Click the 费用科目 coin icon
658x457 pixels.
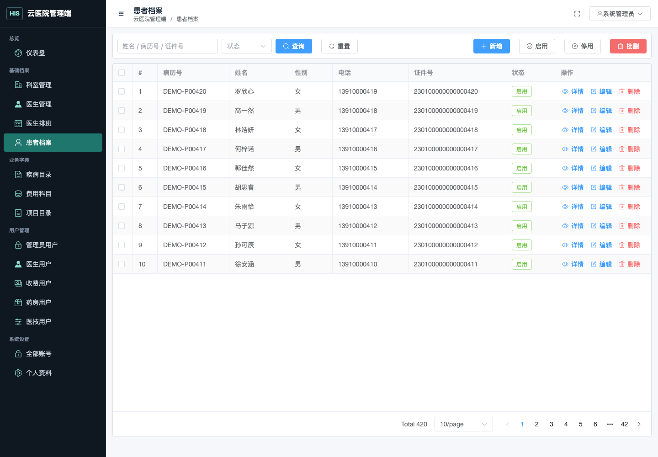[18, 194]
